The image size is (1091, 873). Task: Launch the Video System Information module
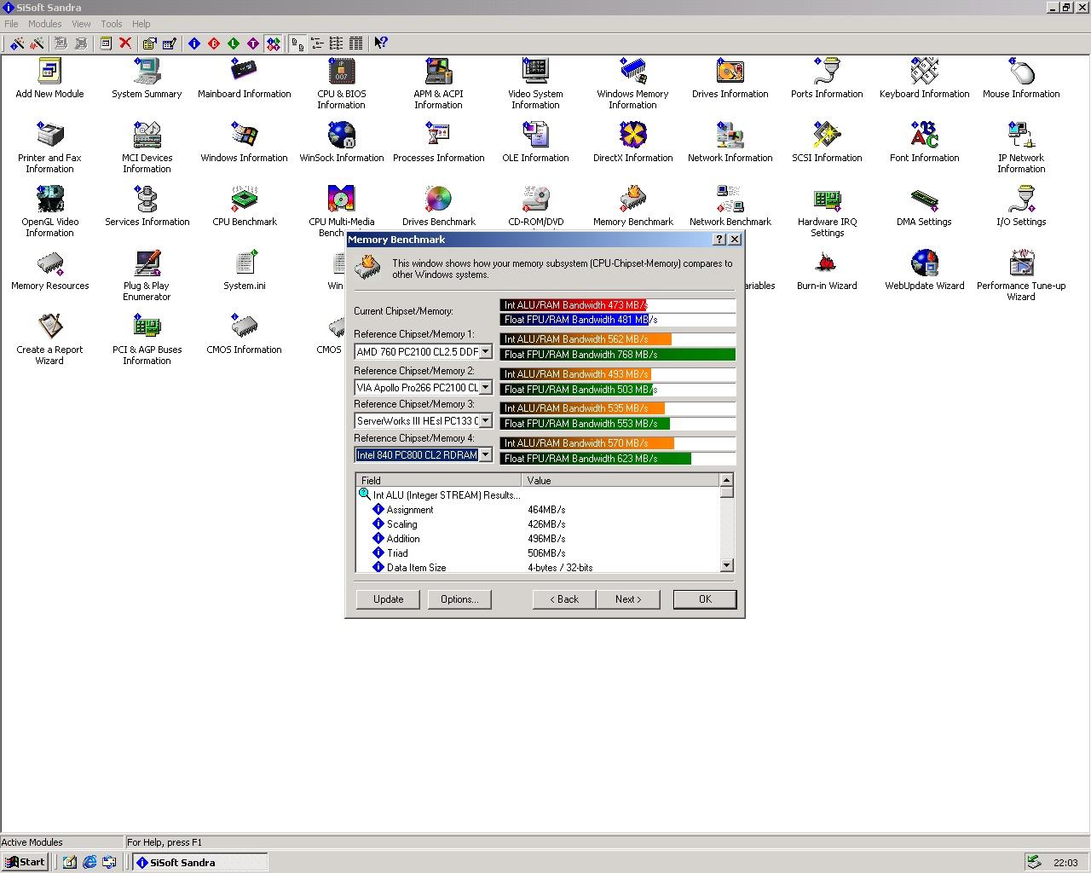click(535, 84)
